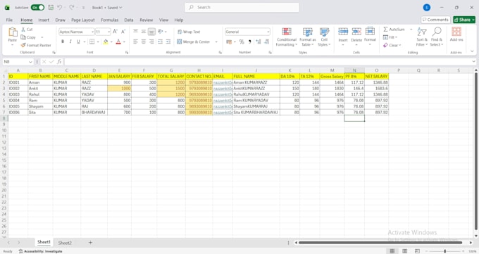479x254 pixels.
Task: Decrease cell indent
Action: (x=160, y=42)
